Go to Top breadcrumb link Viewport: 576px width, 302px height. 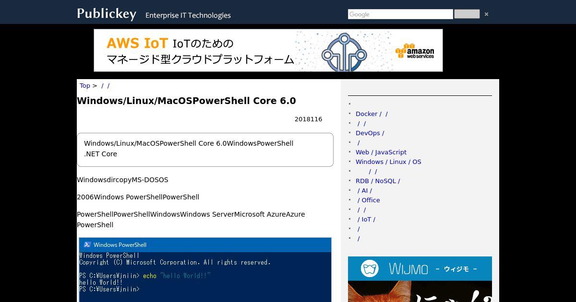click(x=85, y=86)
